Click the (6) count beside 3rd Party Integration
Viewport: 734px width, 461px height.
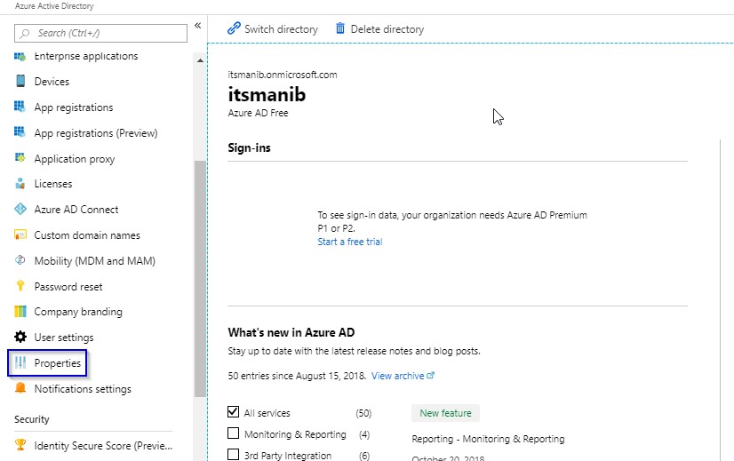tap(363, 455)
